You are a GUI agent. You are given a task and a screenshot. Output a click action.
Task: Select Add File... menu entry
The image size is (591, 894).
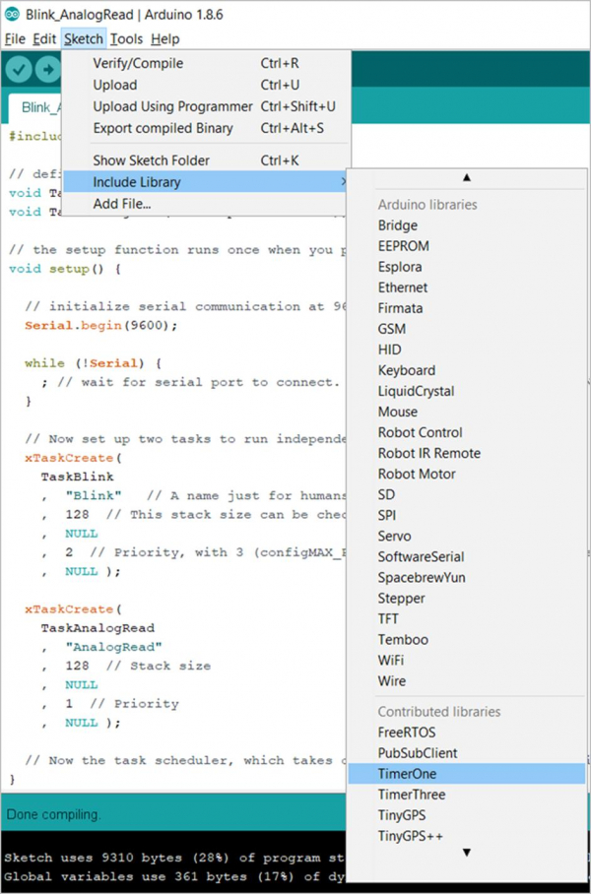point(206,204)
